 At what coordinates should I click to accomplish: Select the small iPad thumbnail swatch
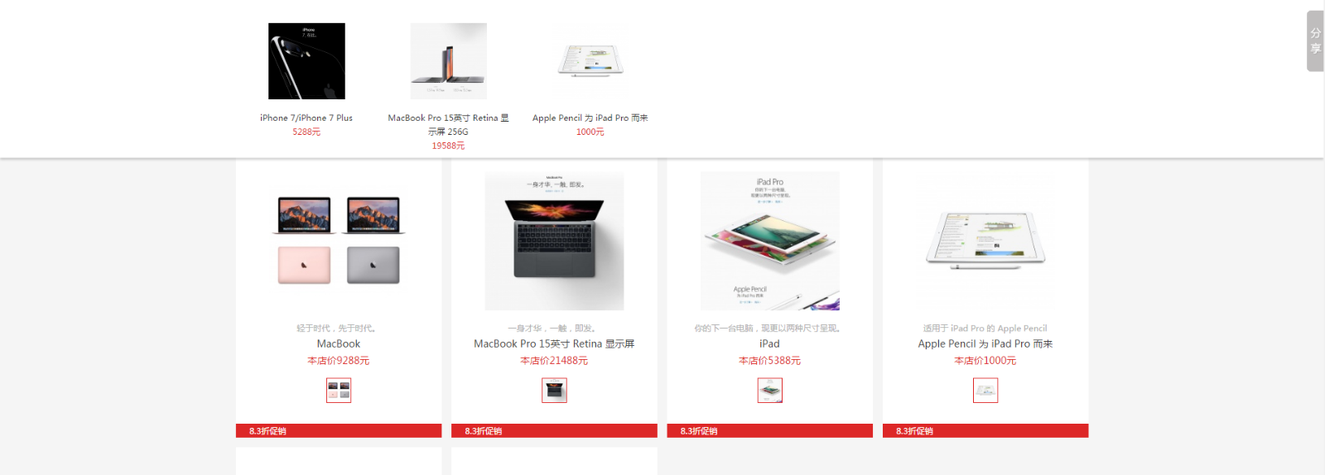click(770, 391)
